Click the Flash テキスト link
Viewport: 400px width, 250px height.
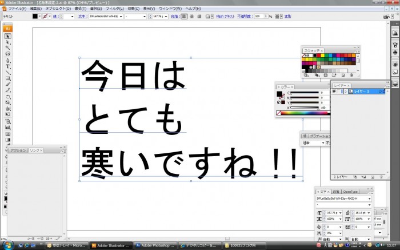(x=225, y=17)
